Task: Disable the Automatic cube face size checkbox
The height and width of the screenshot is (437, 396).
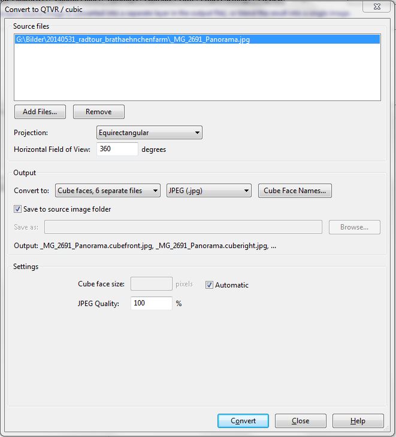Action: pos(209,285)
